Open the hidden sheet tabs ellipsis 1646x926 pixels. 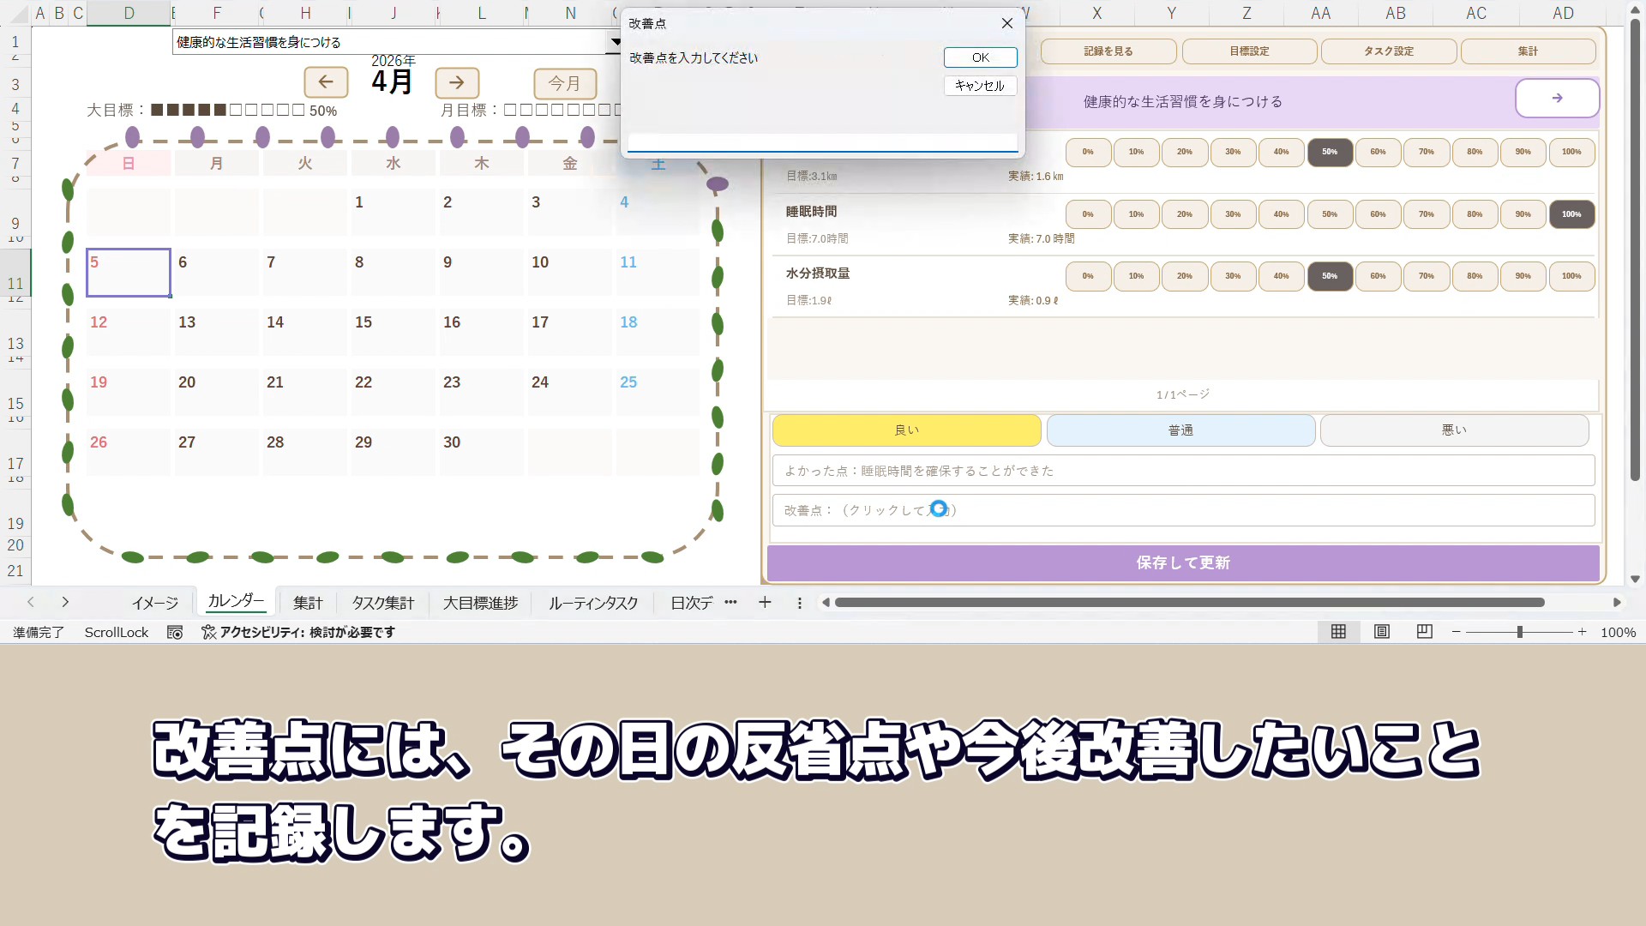730,603
